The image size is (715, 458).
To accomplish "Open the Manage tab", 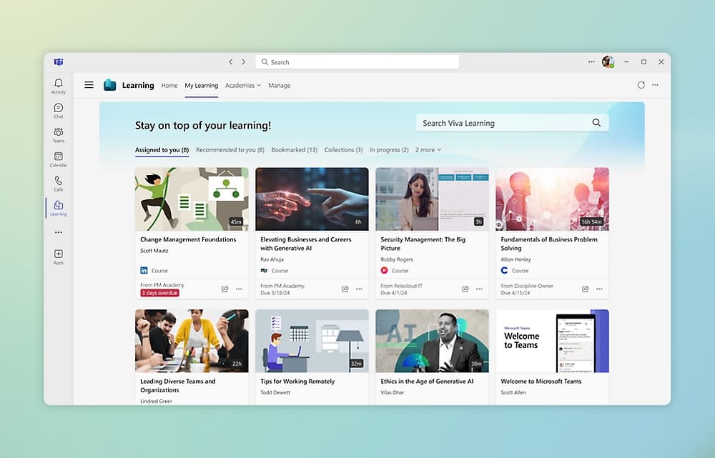I will pyautogui.click(x=279, y=86).
